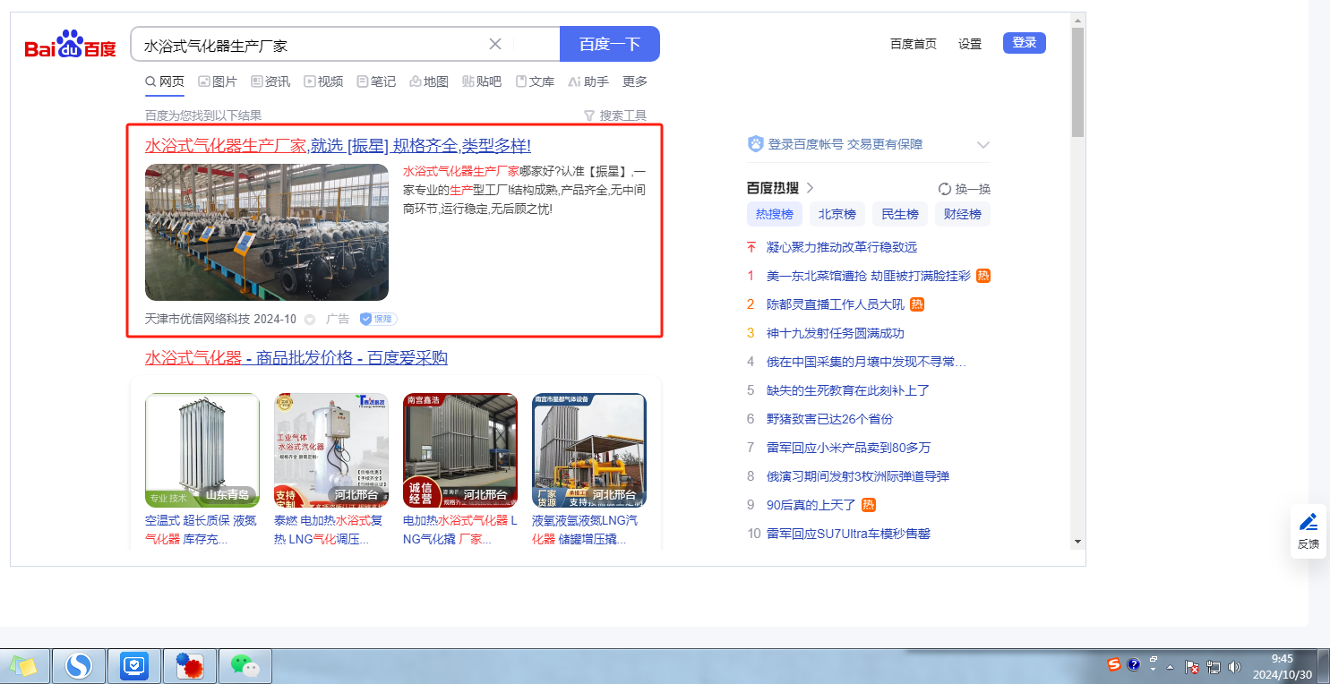Click the 登录百度帐号 交易更有保障 link
The image size is (1330, 684).
(845, 144)
